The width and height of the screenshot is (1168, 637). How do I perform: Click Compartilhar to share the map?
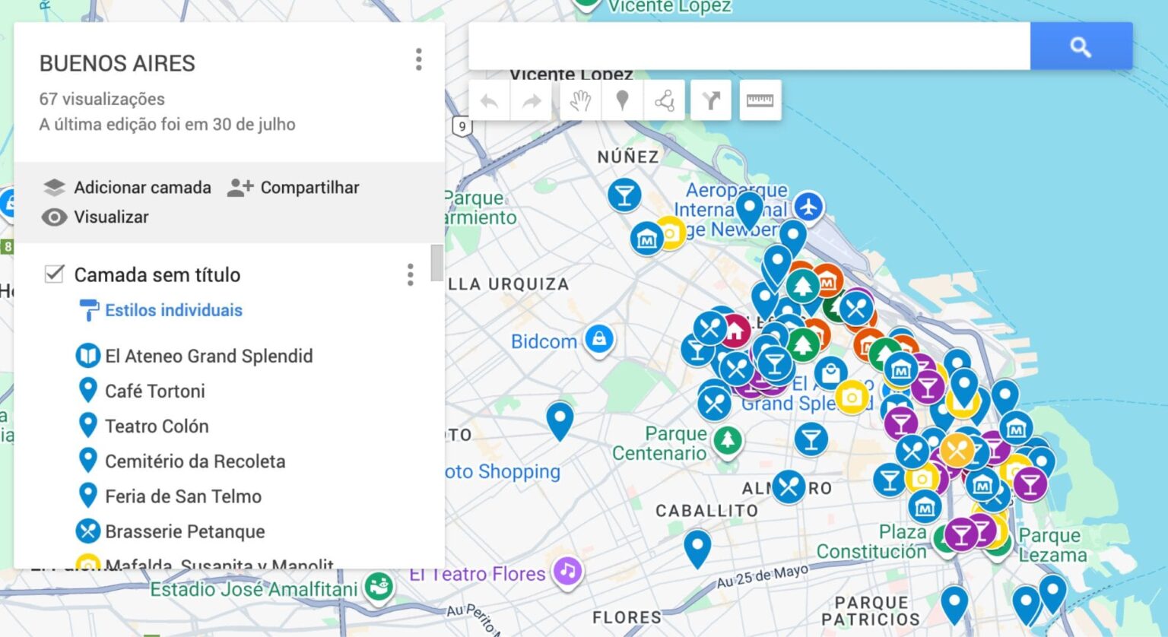click(309, 187)
